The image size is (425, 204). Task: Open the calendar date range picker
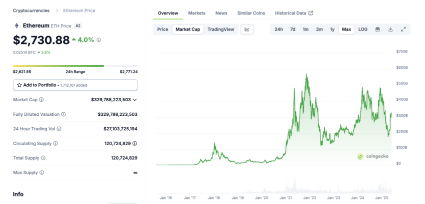click(x=377, y=29)
